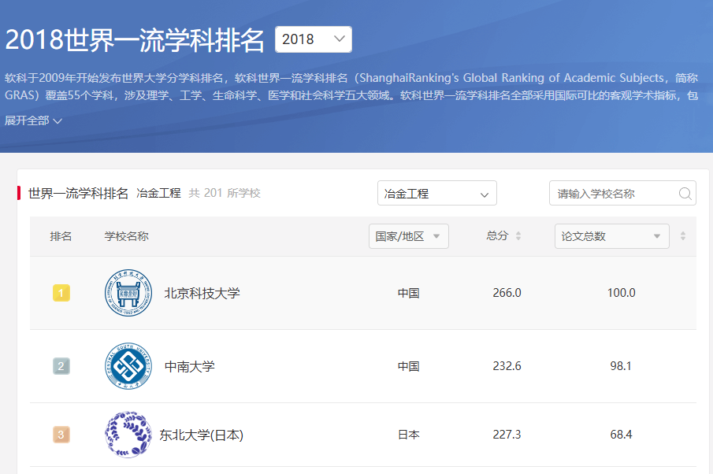
Task: Click the total score 232.6
Action: point(507,366)
